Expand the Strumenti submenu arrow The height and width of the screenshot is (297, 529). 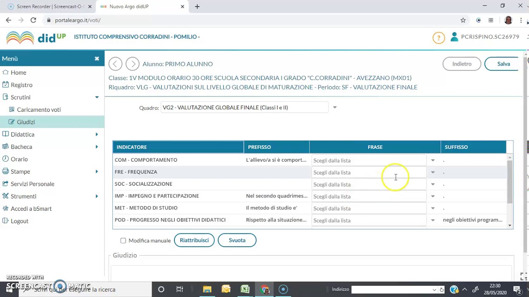97,196
